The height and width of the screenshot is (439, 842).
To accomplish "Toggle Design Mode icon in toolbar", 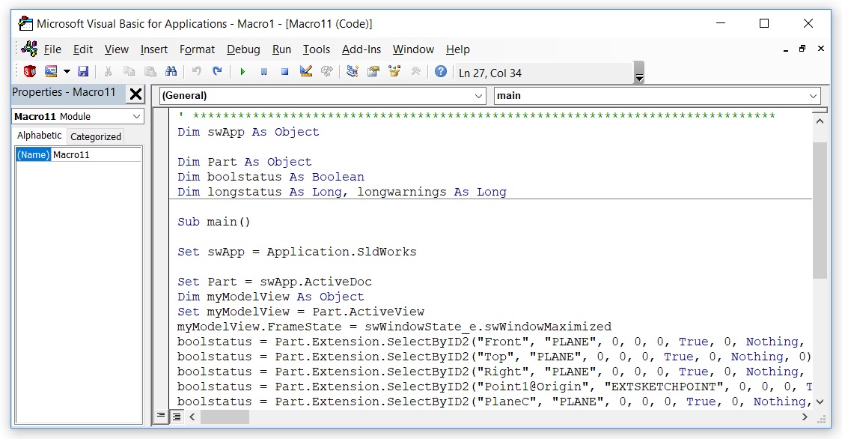I will (306, 71).
